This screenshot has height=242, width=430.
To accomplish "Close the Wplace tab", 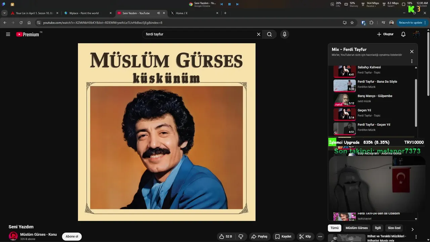I will click(x=111, y=13).
